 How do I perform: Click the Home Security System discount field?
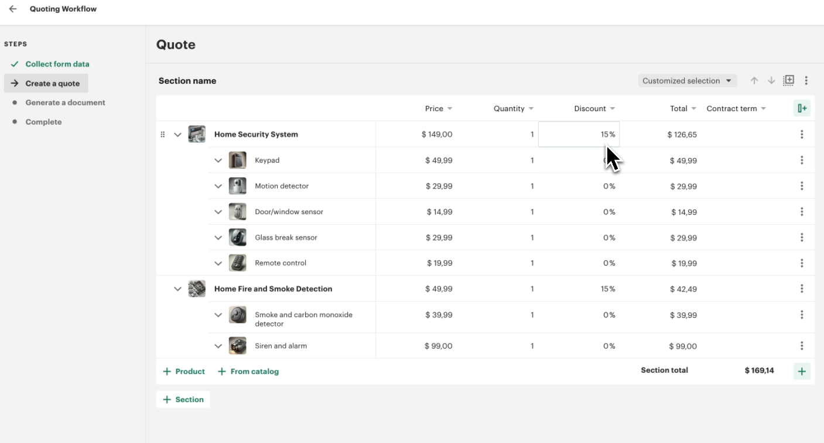(579, 135)
